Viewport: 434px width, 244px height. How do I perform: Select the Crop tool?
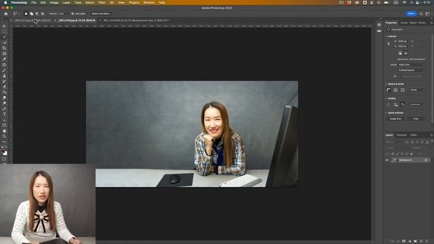4,48
